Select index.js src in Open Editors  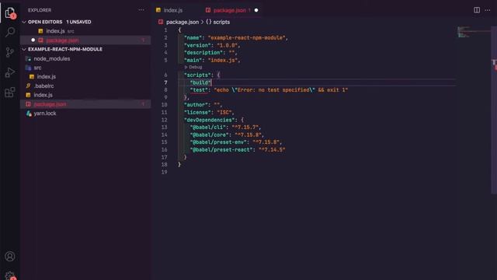85,31
